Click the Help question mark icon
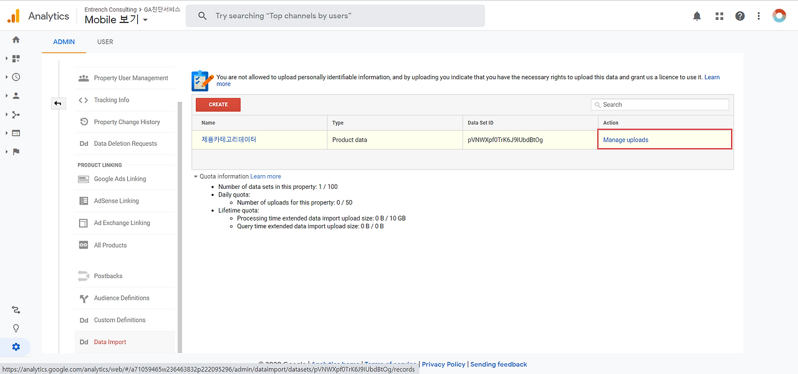 click(740, 16)
